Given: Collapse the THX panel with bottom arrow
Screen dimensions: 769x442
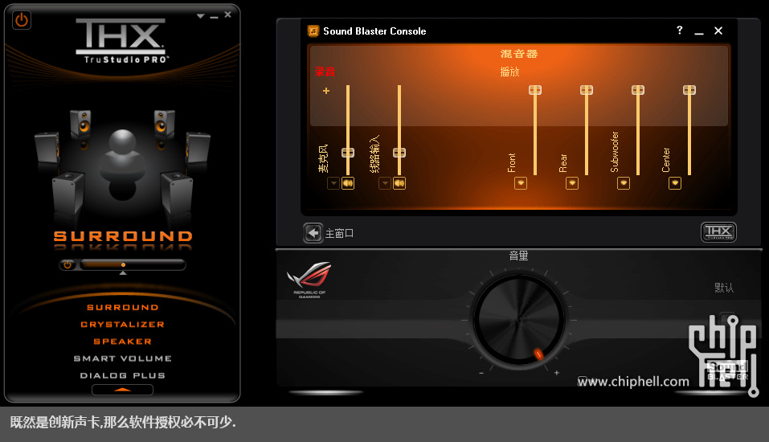Looking at the screenshot, I should 123,390.
